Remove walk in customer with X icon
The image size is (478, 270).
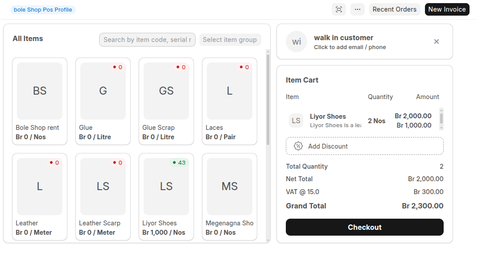pos(437,42)
